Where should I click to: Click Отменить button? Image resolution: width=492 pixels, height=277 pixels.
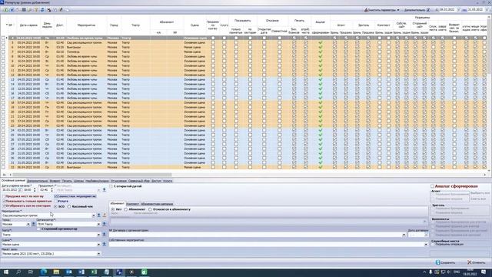pyautogui.click(x=477, y=262)
